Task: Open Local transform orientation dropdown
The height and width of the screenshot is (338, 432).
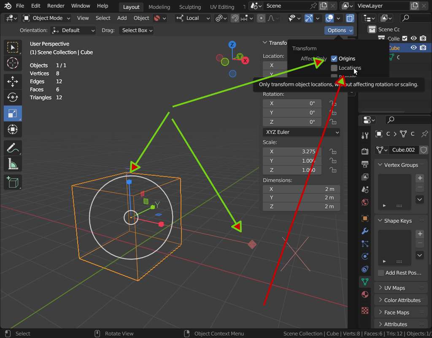Action: [193, 18]
